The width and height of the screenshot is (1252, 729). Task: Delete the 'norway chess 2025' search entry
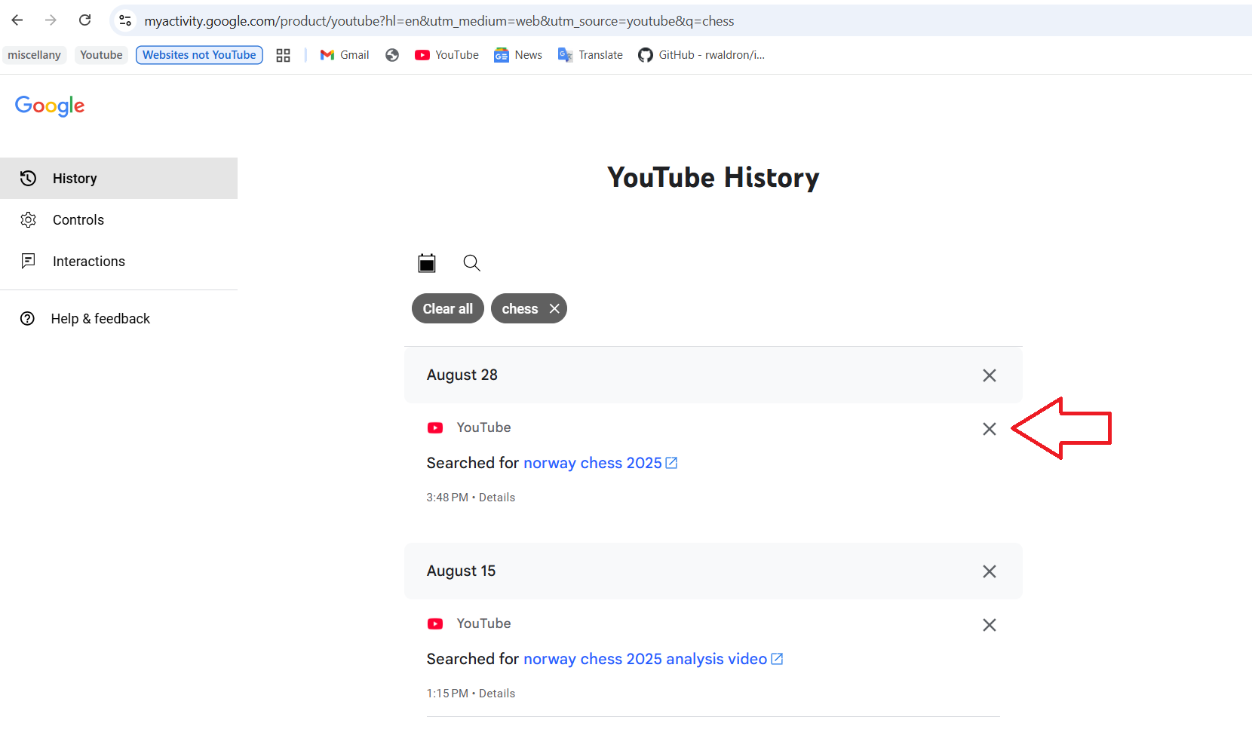pyautogui.click(x=989, y=429)
